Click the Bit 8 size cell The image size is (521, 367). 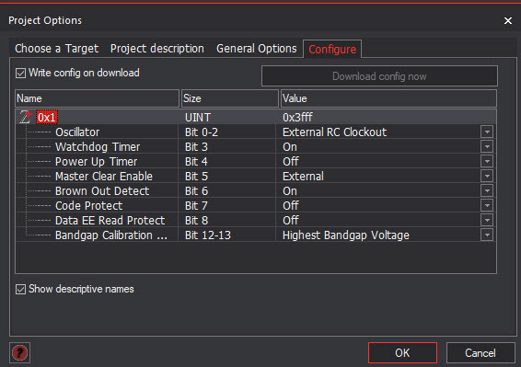196,221
